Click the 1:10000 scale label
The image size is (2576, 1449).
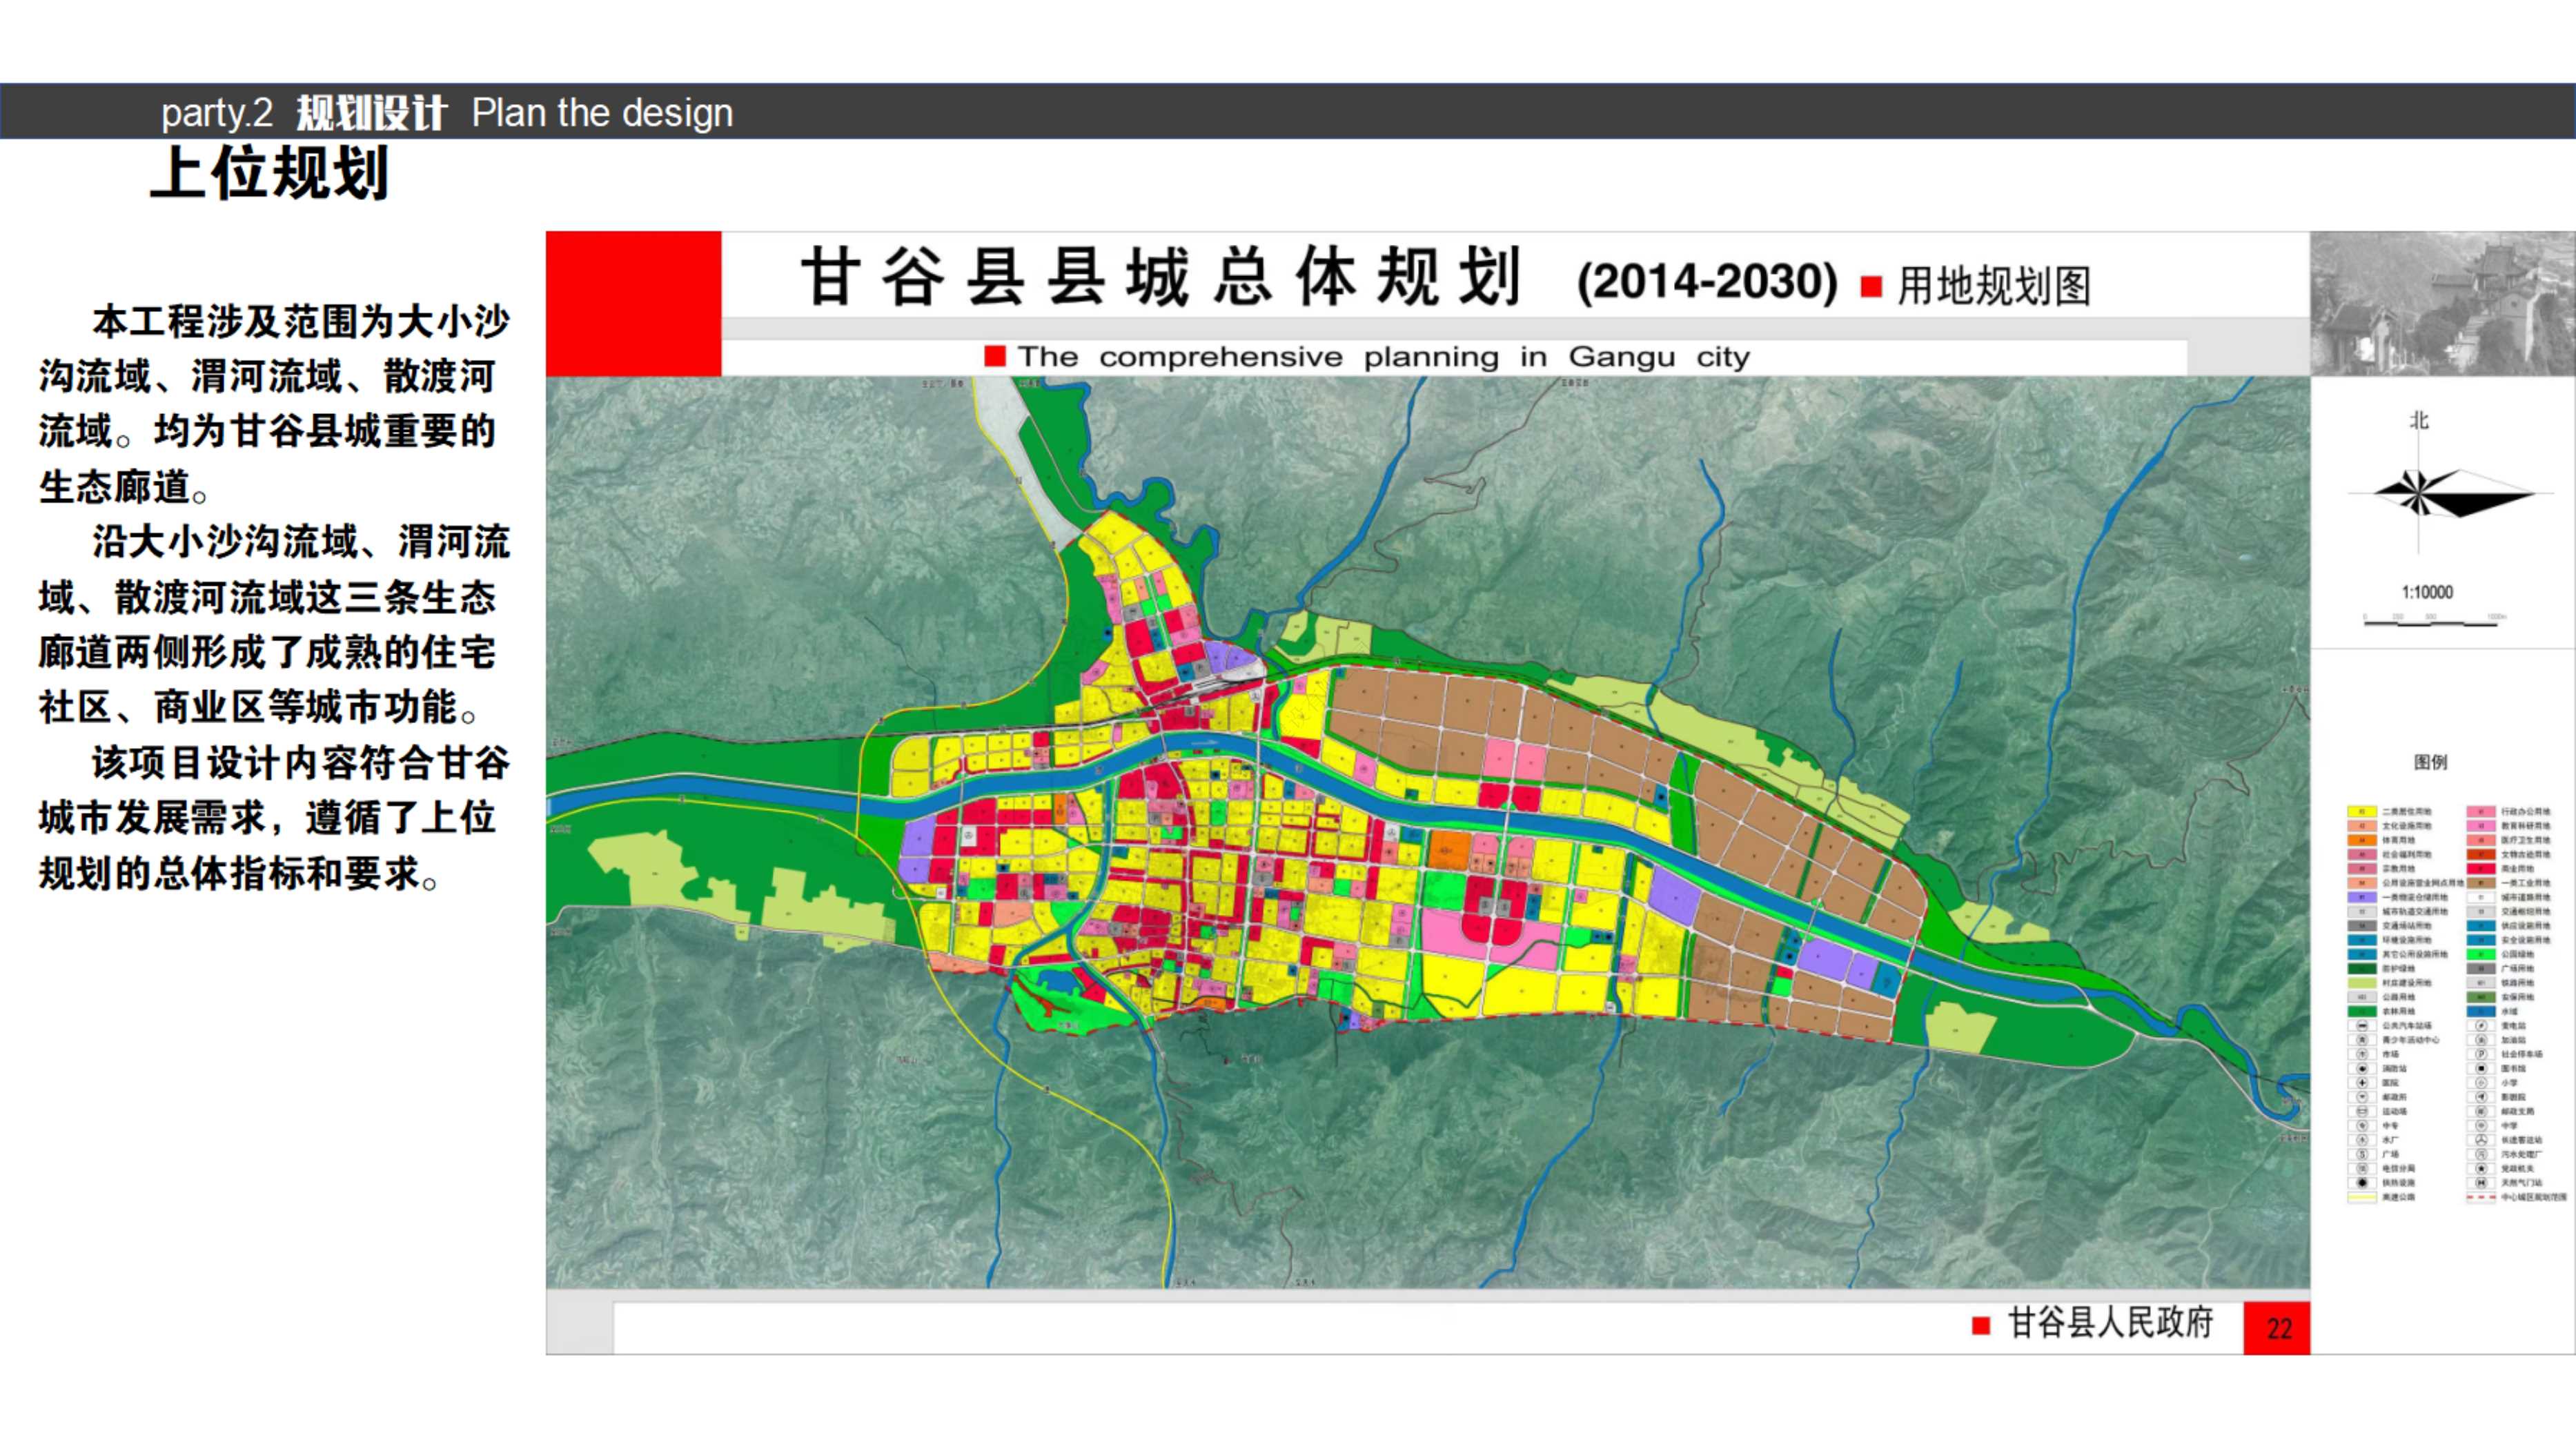coord(2427,592)
